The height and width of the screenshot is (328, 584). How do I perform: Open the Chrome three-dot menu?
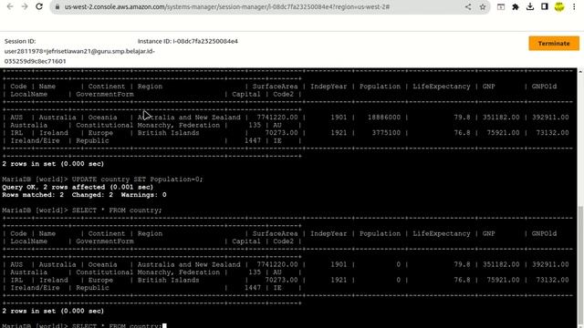574,6
